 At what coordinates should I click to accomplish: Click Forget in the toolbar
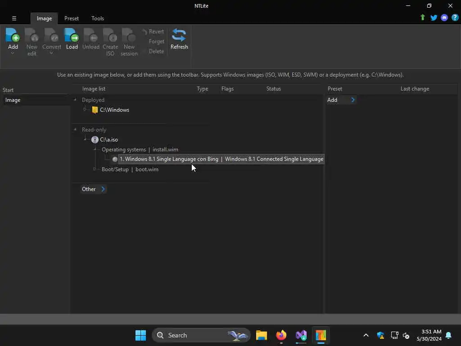(156, 41)
